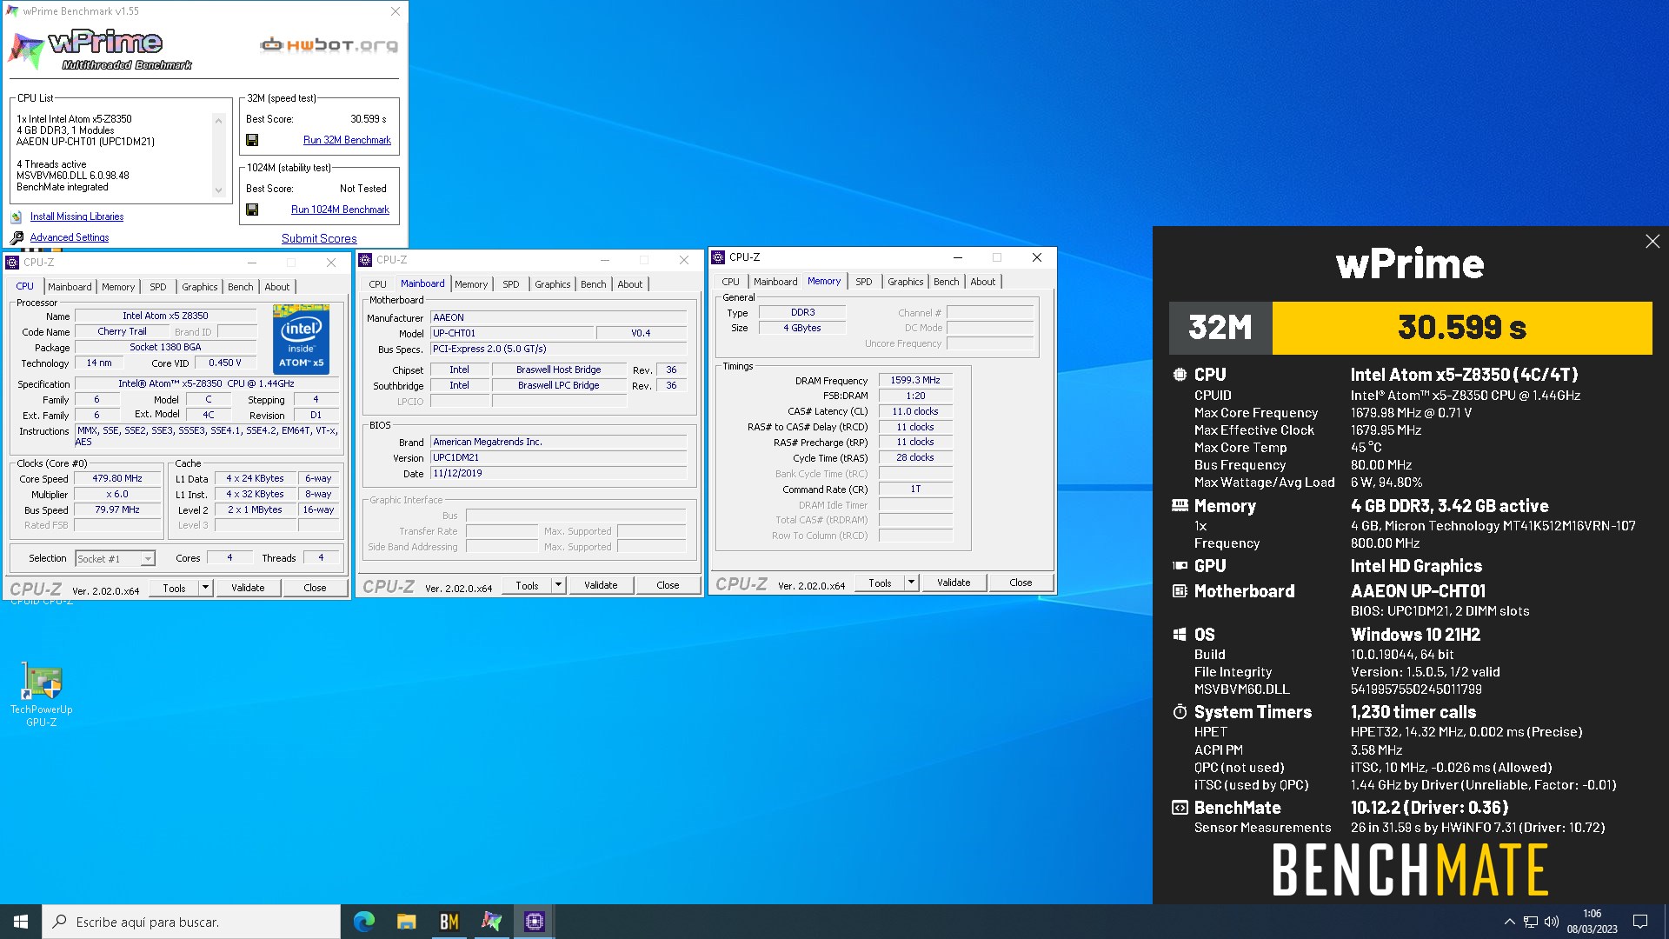Click the taskbar clock and date
This screenshot has height=939, width=1669.
point(1593,922)
